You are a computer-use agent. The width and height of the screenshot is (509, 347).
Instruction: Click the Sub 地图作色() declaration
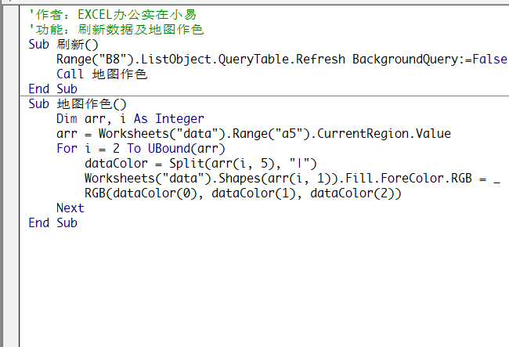pyautogui.click(x=78, y=104)
